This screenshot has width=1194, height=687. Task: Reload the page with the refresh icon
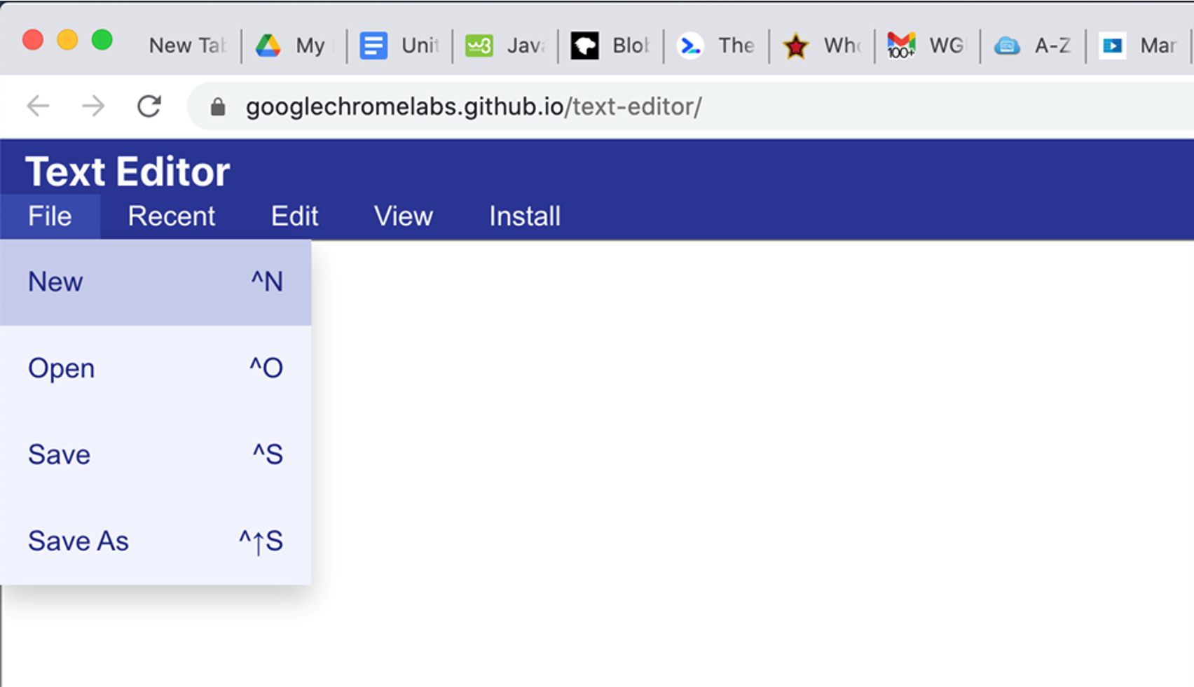149,106
